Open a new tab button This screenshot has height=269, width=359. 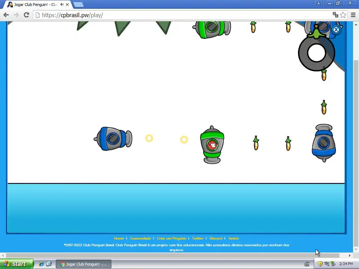tap(79, 4)
